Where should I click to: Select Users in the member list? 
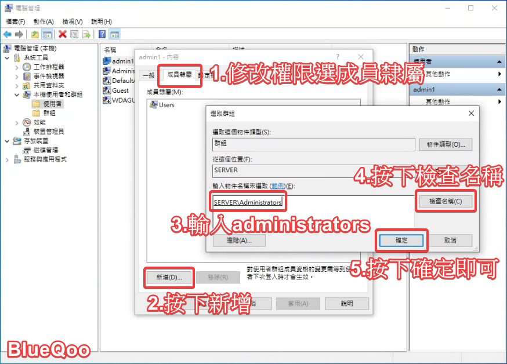(x=166, y=105)
